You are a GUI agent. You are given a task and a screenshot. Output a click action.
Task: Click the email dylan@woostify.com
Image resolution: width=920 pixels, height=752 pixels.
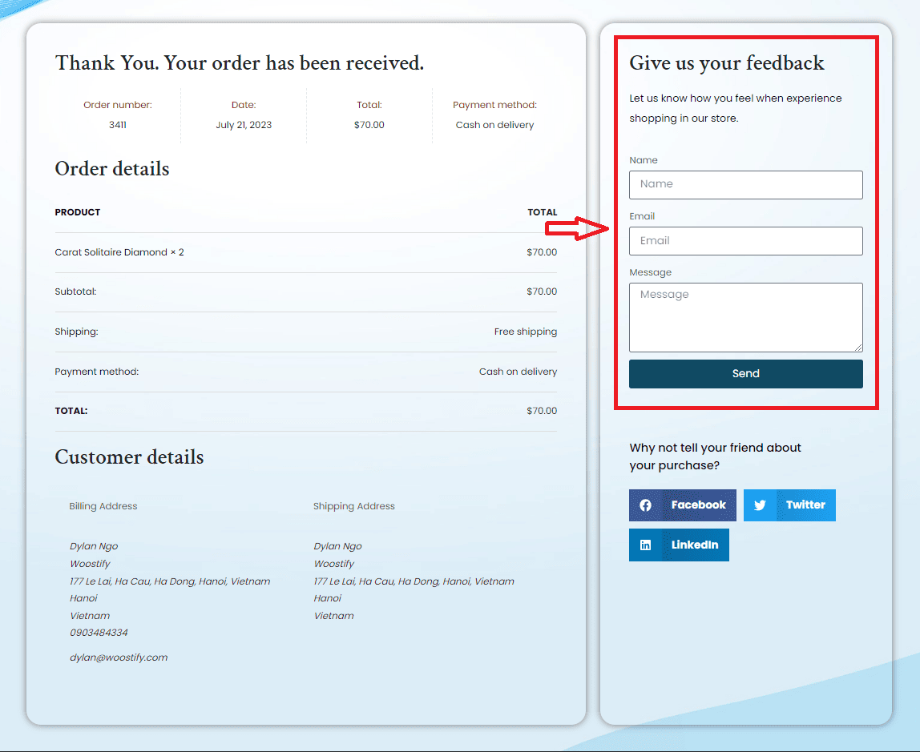pos(119,657)
